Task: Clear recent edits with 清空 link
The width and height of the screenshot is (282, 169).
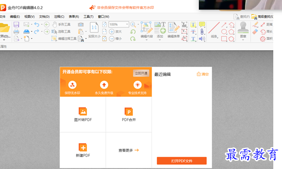Action: 203,74
